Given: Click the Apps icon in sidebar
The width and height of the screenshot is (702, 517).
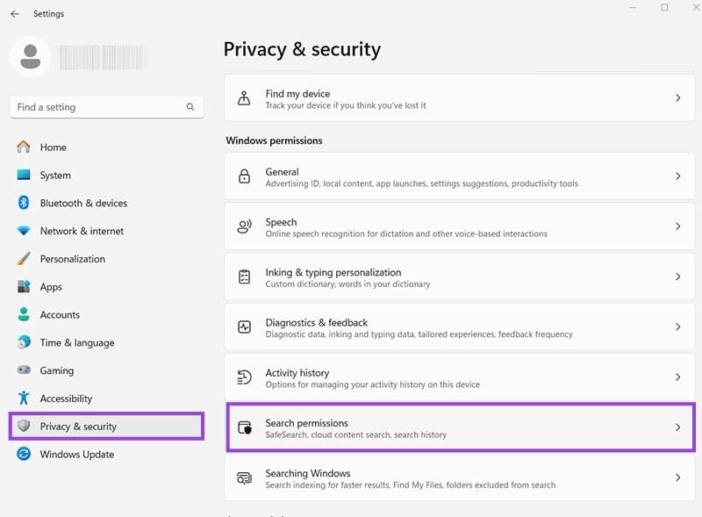Looking at the screenshot, I should [24, 286].
